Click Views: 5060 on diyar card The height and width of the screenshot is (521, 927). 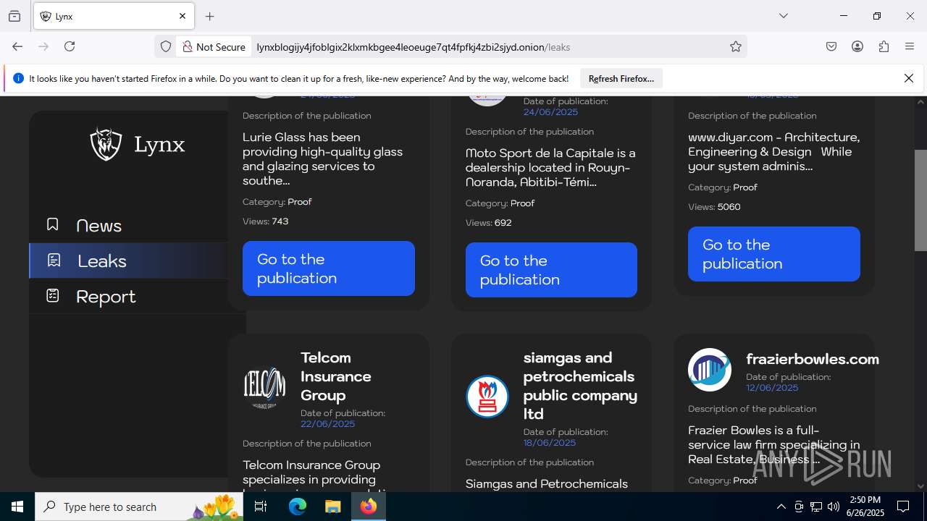pyautogui.click(x=714, y=207)
